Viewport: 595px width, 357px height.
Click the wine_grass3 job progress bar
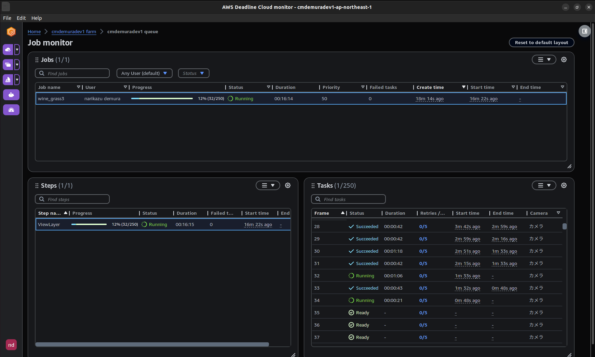click(x=162, y=98)
